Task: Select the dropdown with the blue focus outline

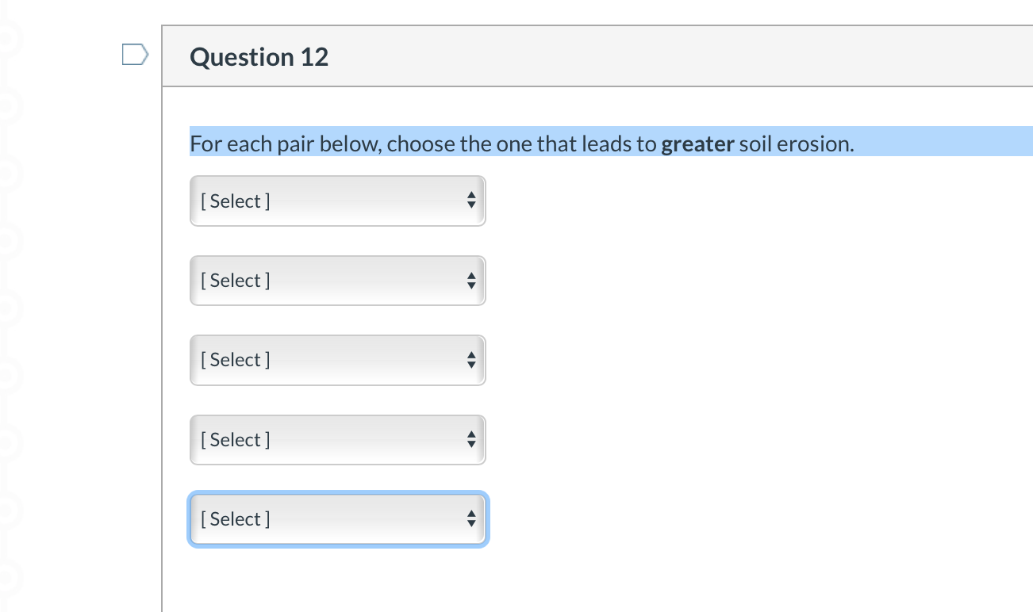Action: pos(337,519)
